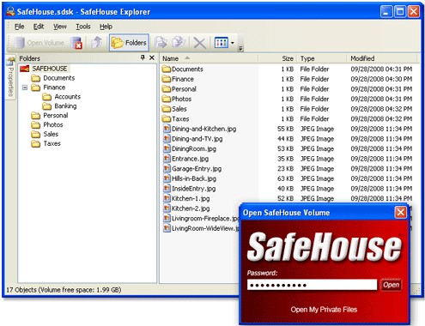This screenshot has height=326, width=425.
Task: Toggle the Folders pane button
Action: [129, 43]
